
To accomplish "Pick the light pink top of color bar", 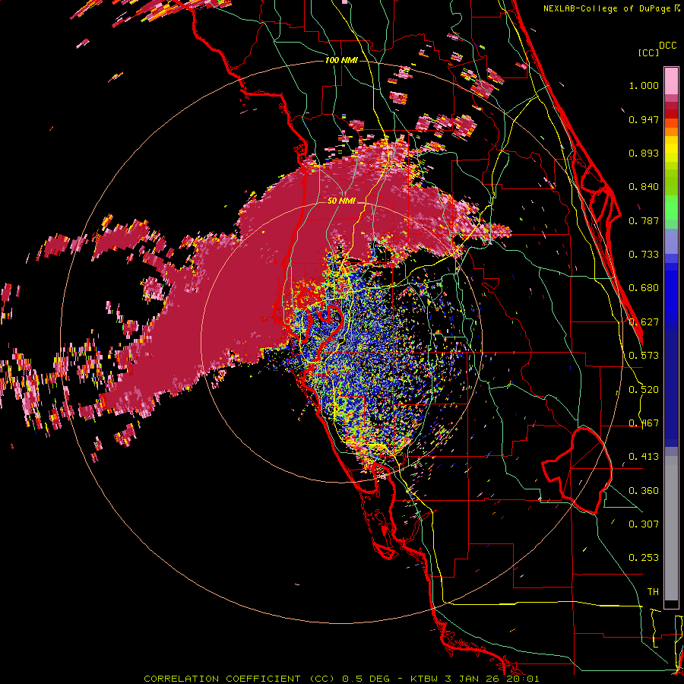I will click(x=671, y=81).
